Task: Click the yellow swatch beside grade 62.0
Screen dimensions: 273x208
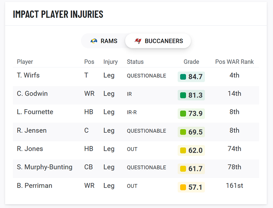Action: [x=183, y=150]
